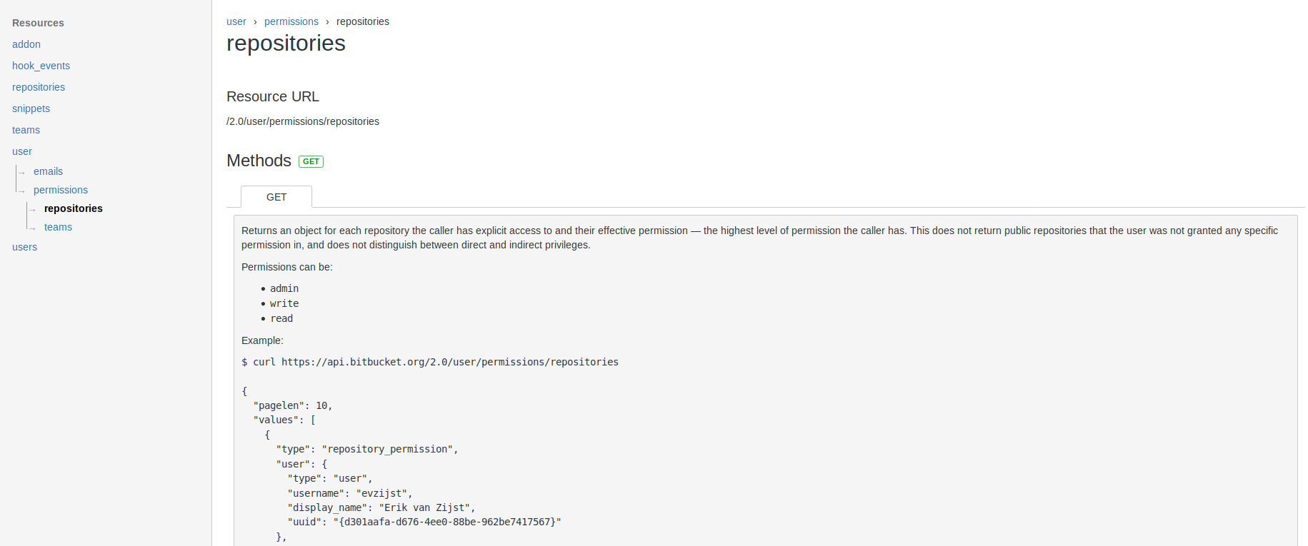Open the snippets resource page
The width and height of the screenshot is (1308, 546).
31,108
